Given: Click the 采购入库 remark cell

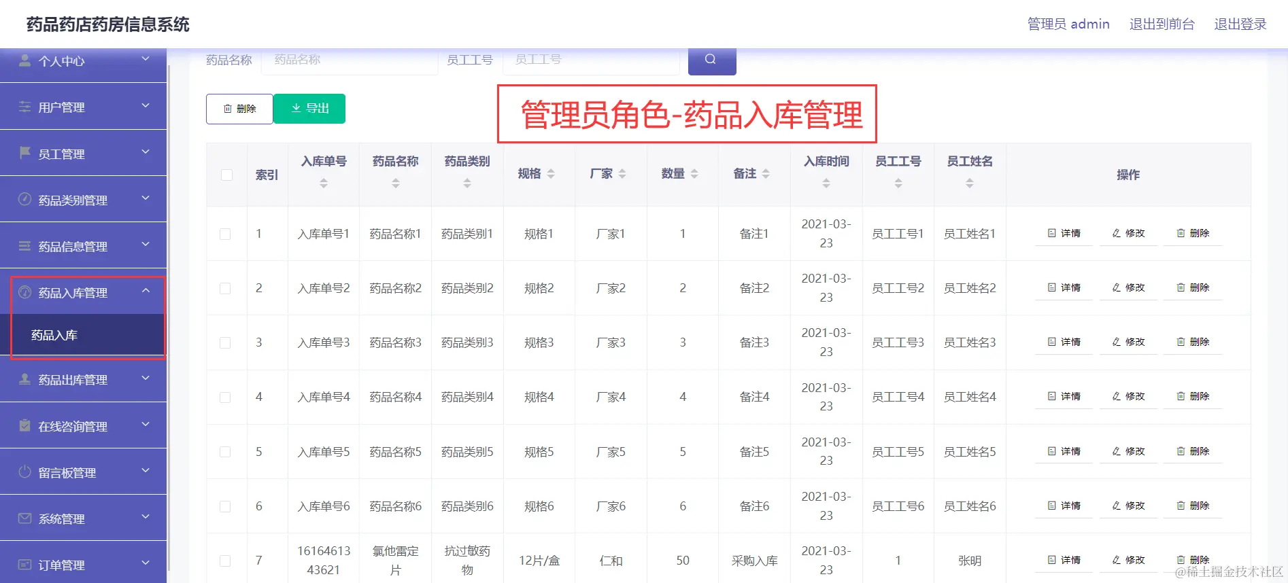Looking at the screenshot, I should click(x=754, y=561).
